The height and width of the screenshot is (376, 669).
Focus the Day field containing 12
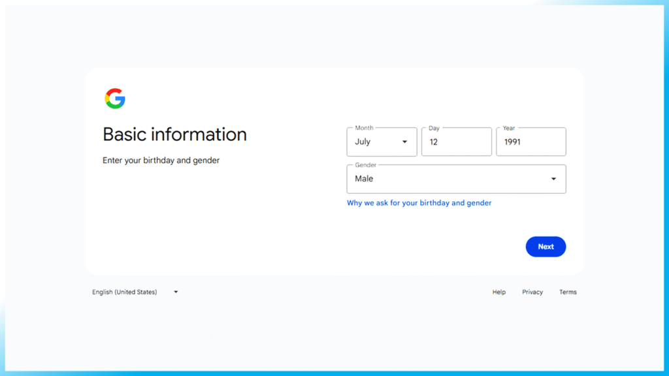[x=456, y=142]
